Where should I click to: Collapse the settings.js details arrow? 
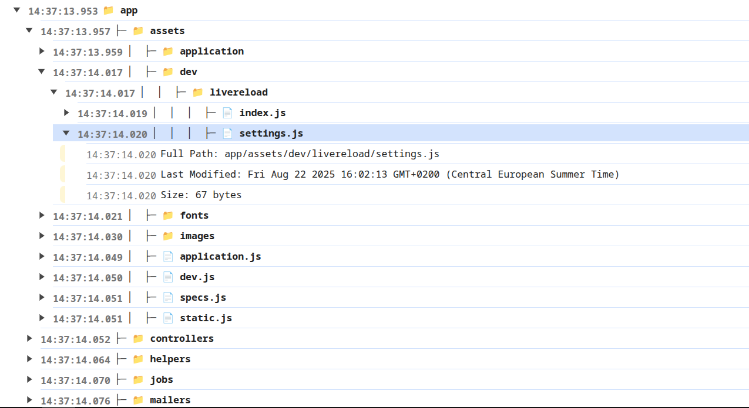tap(66, 133)
